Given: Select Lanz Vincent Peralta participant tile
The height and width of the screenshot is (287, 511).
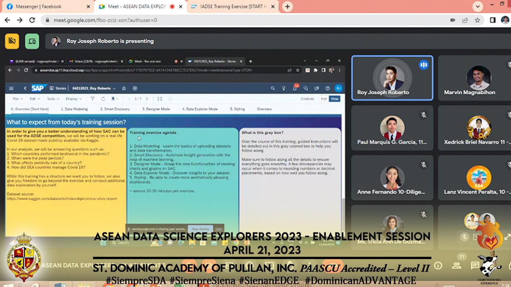Looking at the screenshot, I should point(474,178).
